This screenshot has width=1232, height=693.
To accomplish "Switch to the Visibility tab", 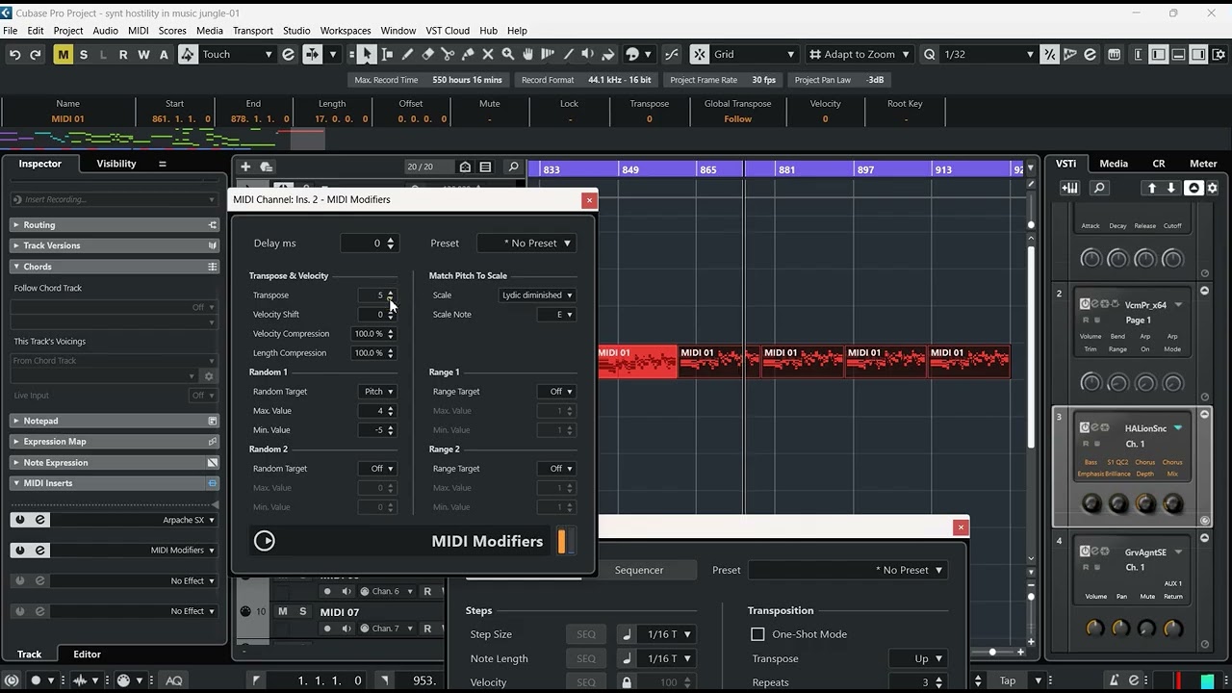I will (x=116, y=164).
